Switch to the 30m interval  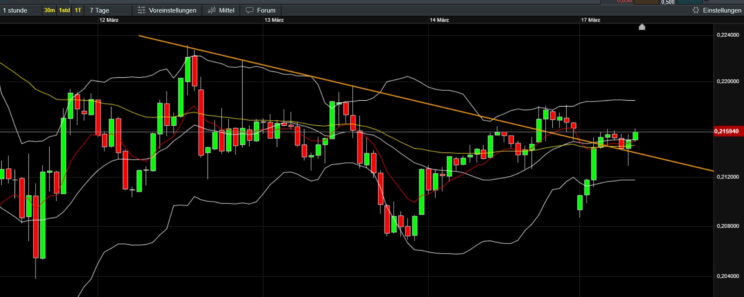[x=49, y=10]
